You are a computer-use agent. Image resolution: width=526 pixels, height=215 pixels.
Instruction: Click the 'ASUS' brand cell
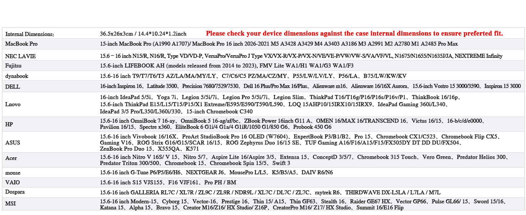(13, 143)
